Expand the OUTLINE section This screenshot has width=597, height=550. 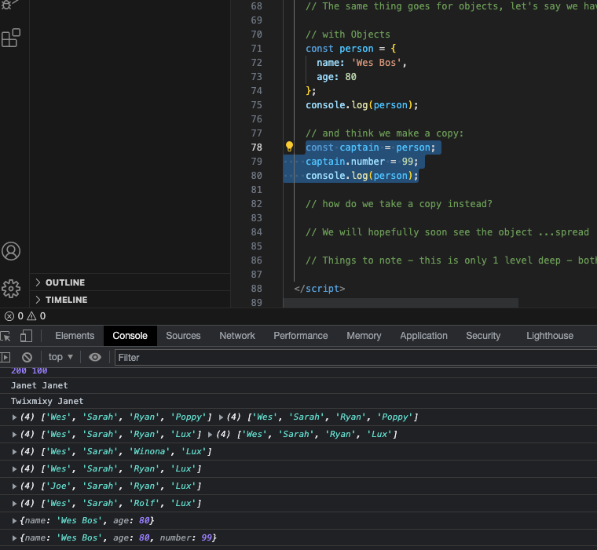[x=64, y=282]
